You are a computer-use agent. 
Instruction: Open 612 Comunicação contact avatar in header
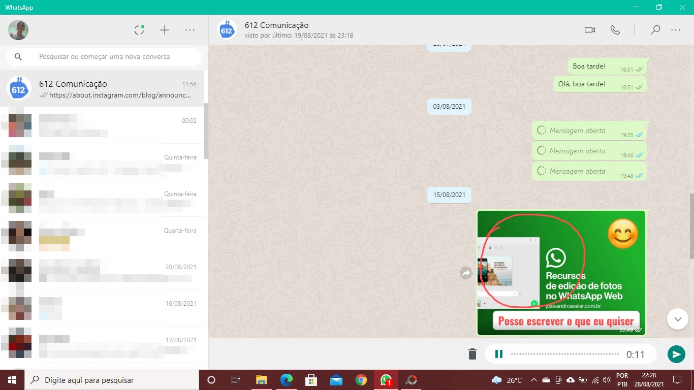[x=227, y=30]
